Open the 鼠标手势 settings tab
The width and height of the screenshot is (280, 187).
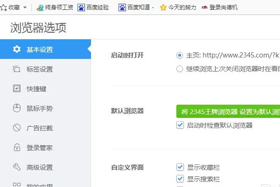coord(45,108)
